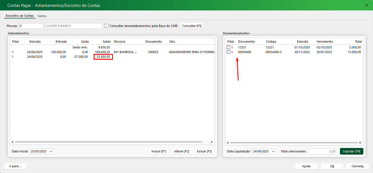
Task: Switch to the Saldos tab
Action: click(x=42, y=16)
